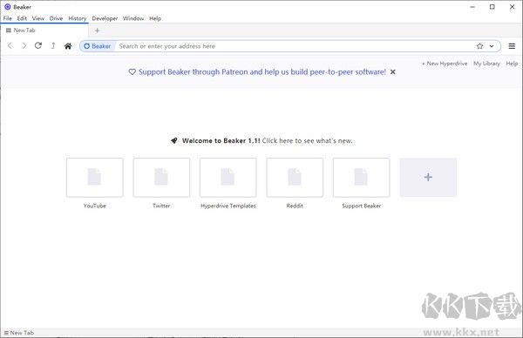Viewport: 523px width, 338px height.
Task: Click the up-directory arrow icon
Action: (53, 45)
